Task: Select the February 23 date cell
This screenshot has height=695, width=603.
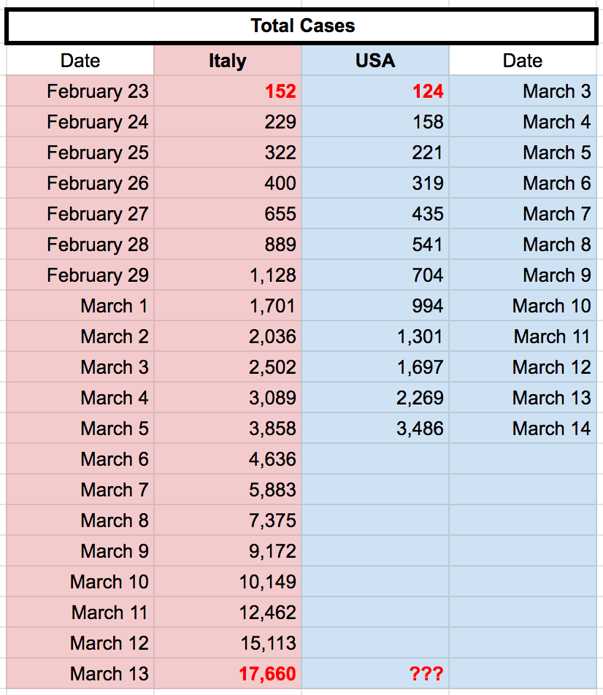Action: pyautogui.click(x=80, y=91)
